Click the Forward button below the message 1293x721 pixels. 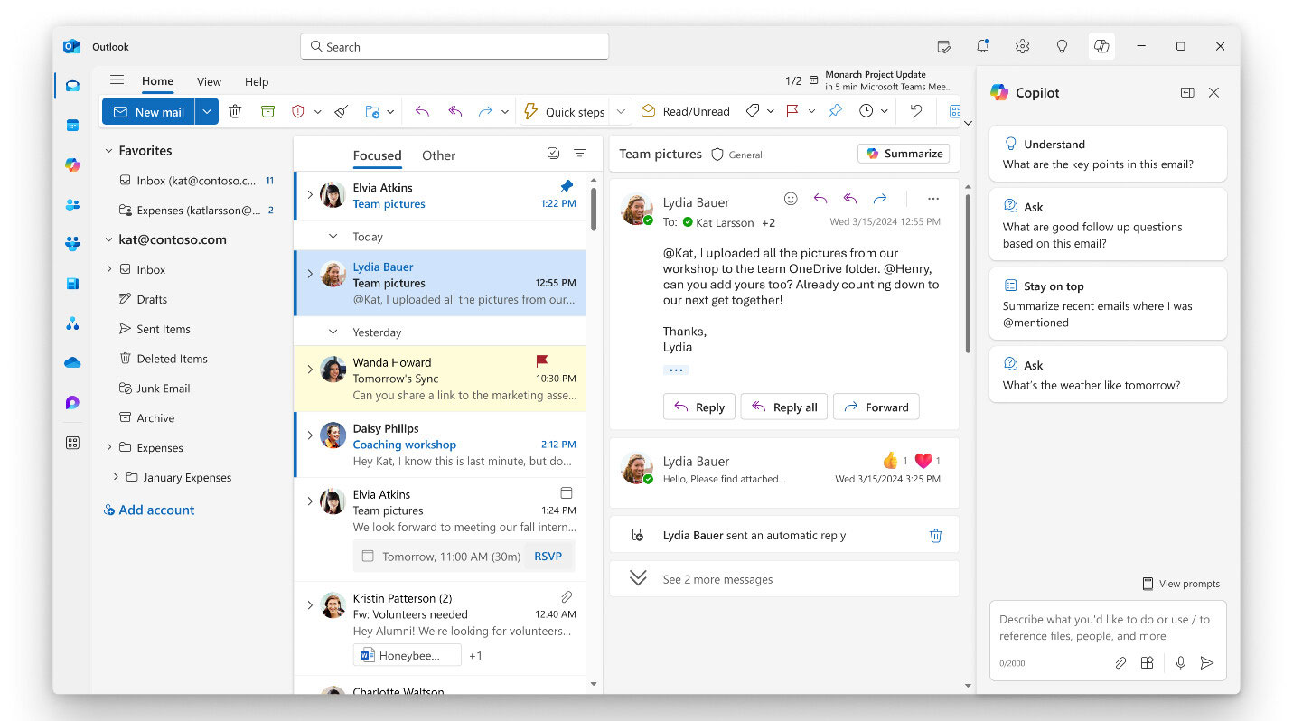(876, 407)
